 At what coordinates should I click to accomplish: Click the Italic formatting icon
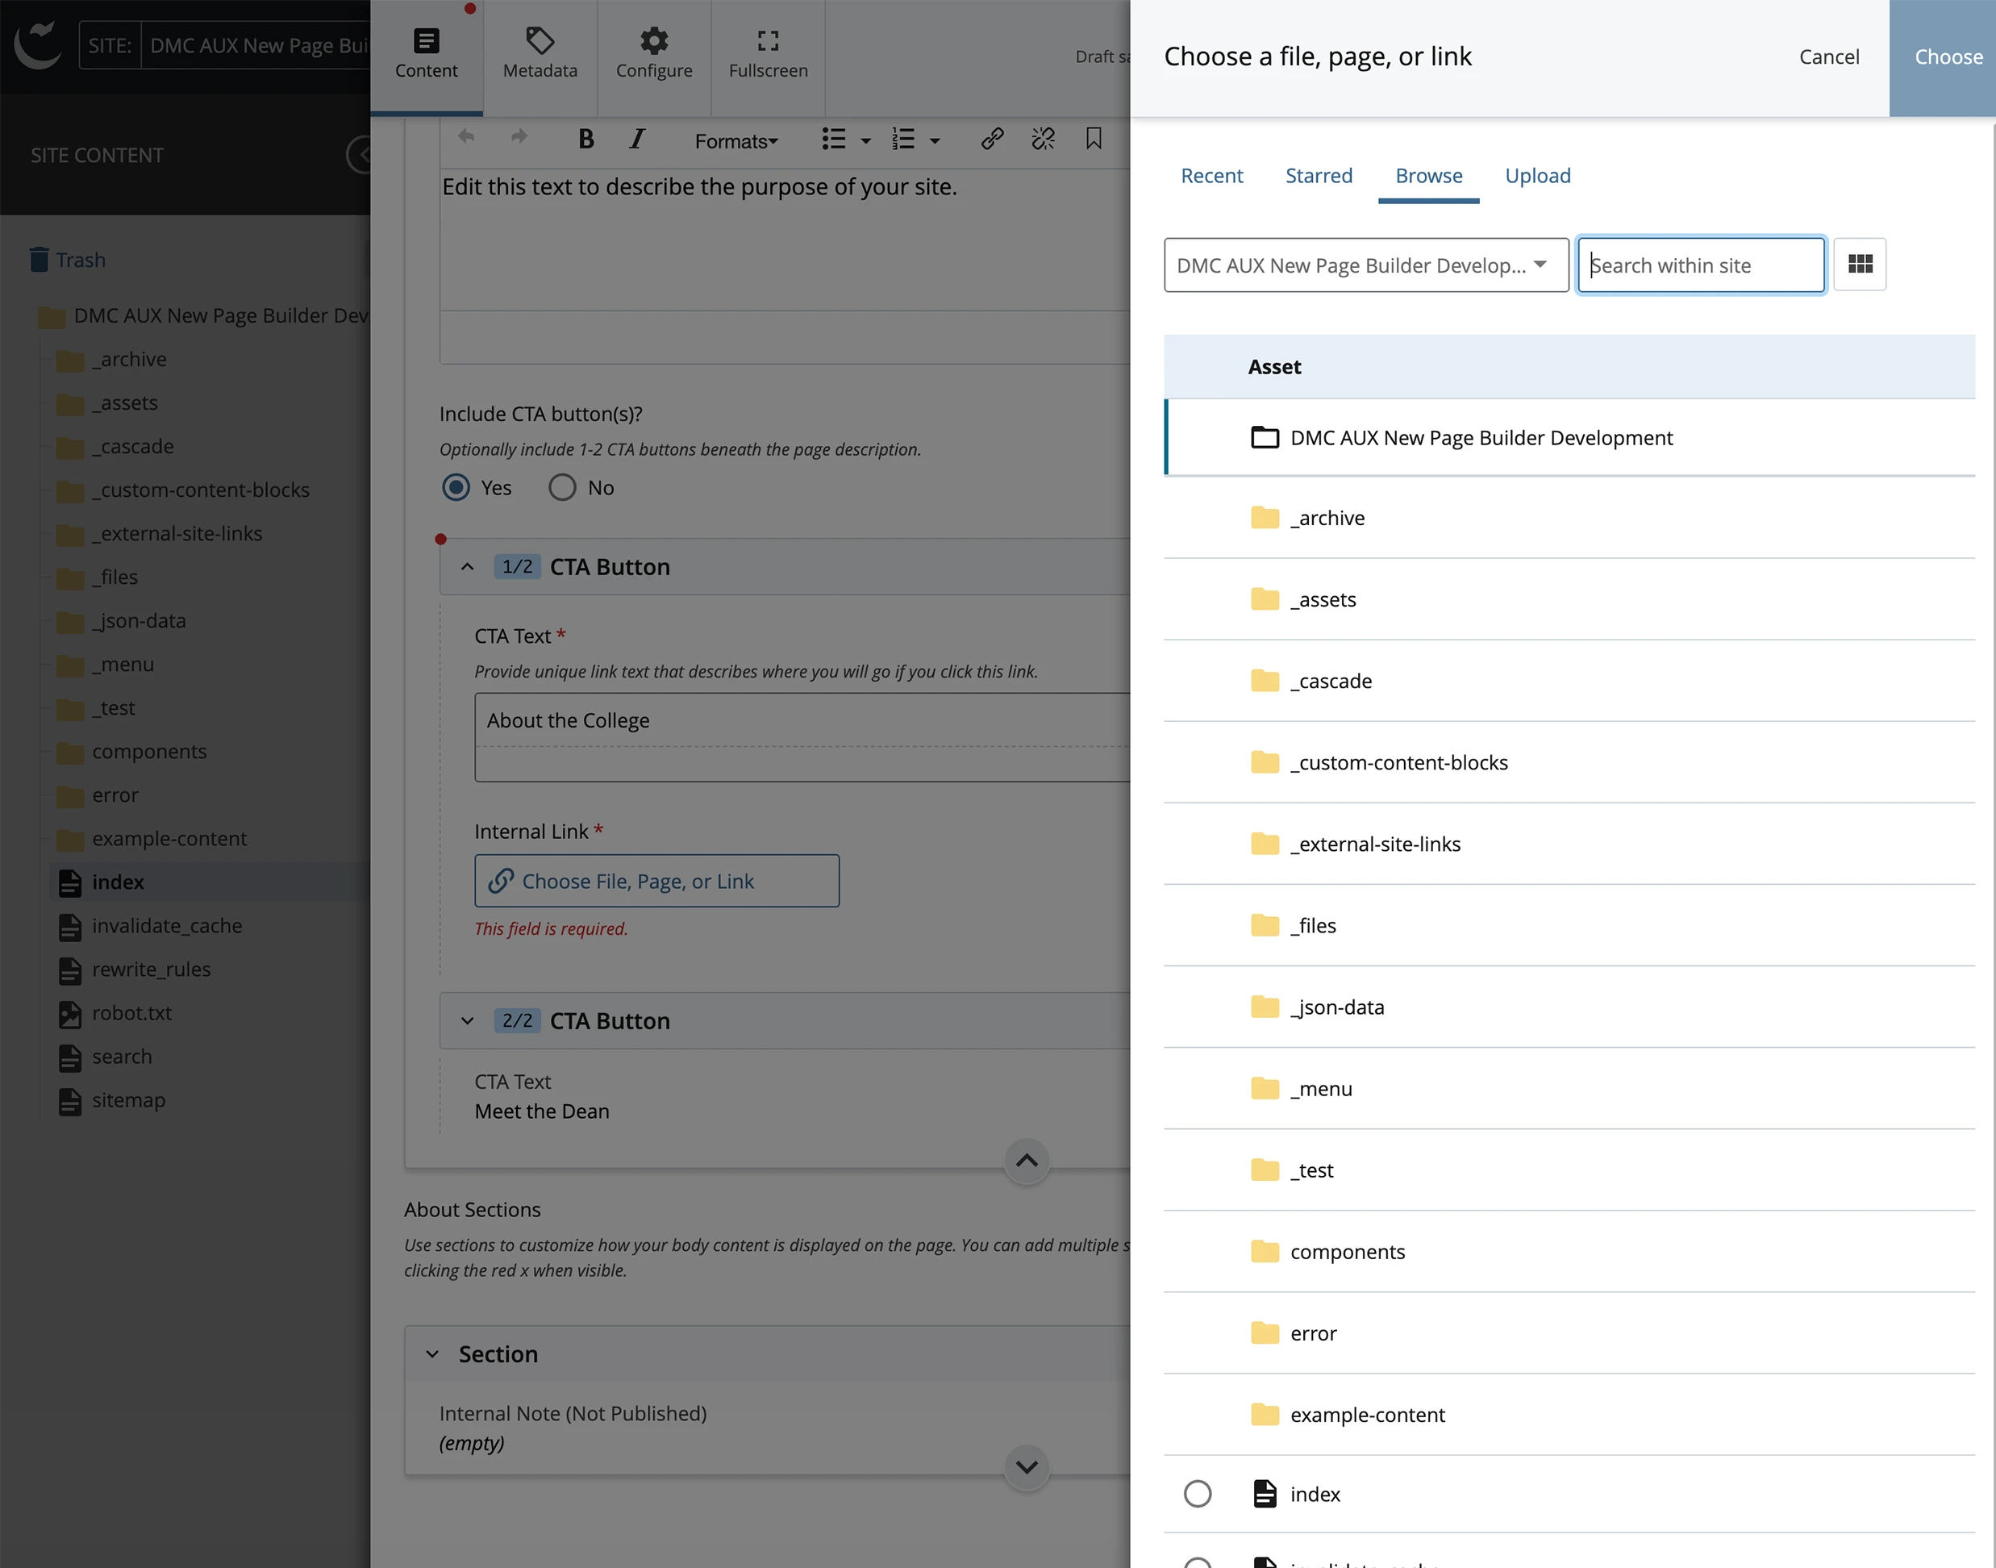point(637,140)
